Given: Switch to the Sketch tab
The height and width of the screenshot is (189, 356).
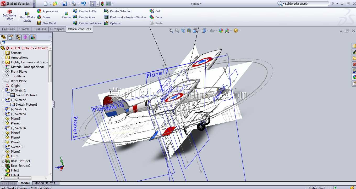Looking at the screenshot, I should pyautogui.click(x=24, y=29).
